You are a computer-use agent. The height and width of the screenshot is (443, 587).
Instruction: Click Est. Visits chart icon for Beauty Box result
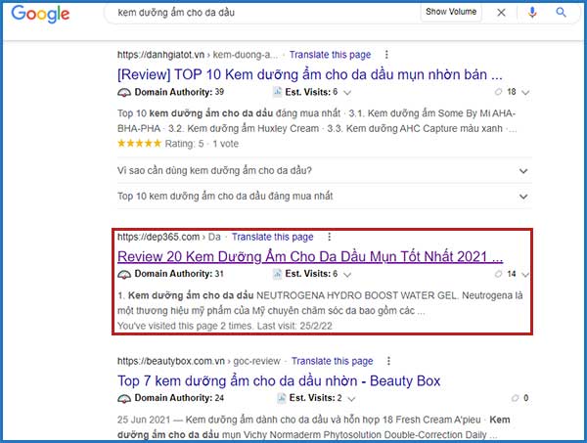(281, 398)
